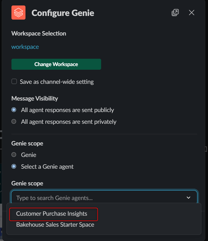Click the Configure Genie title text
Image resolution: width=208 pixels, height=241 pixels.
(63, 13)
